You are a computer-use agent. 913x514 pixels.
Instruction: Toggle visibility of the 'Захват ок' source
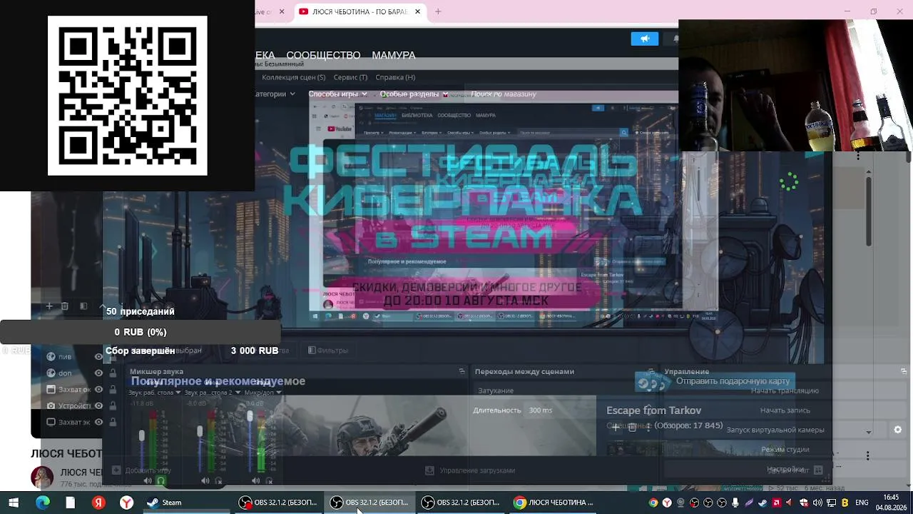coord(98,389)
